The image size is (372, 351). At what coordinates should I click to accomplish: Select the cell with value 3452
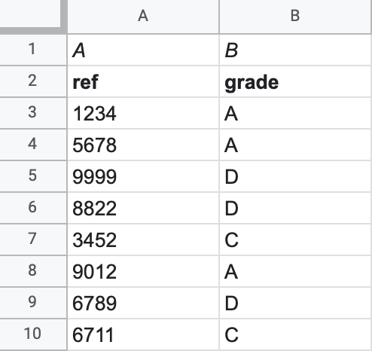[143, 240]
